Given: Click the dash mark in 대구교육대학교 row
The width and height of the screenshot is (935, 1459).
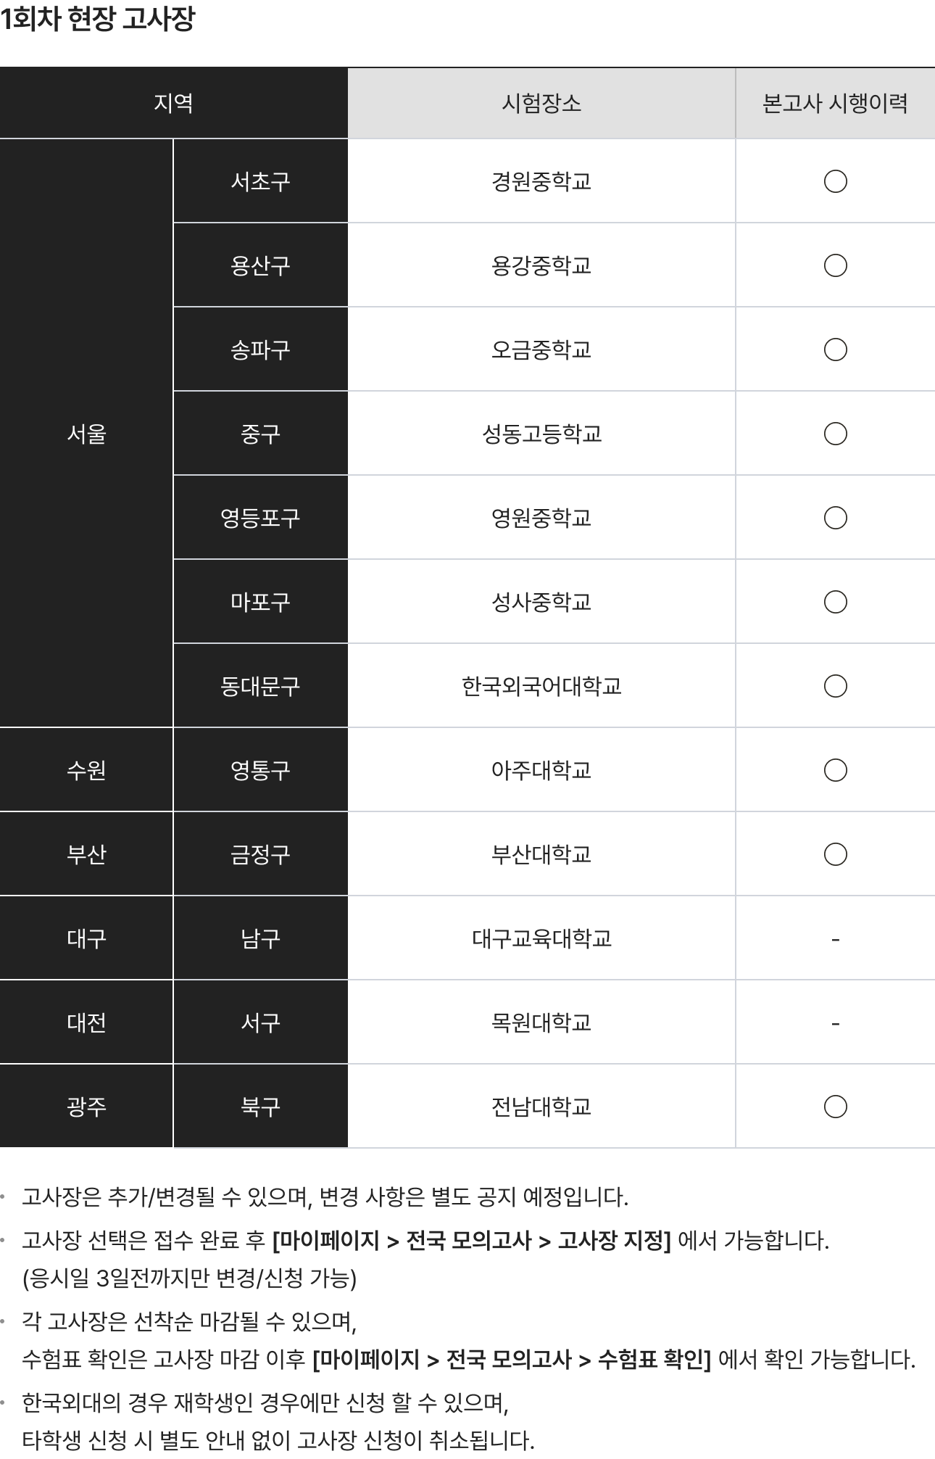Looking at the screenshot, I should click(x=835, y=939).
